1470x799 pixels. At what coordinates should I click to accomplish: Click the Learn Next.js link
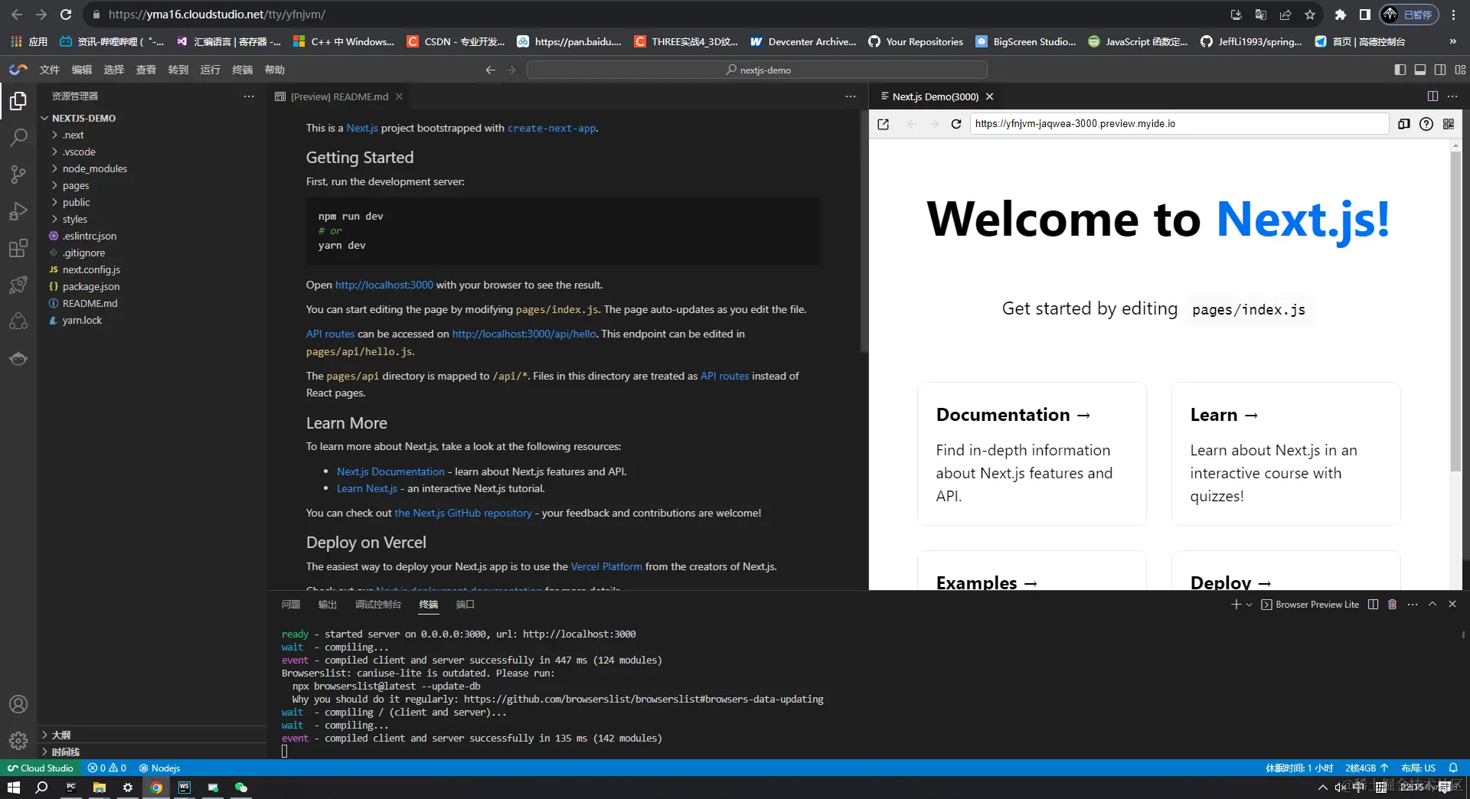click(367, 488)
